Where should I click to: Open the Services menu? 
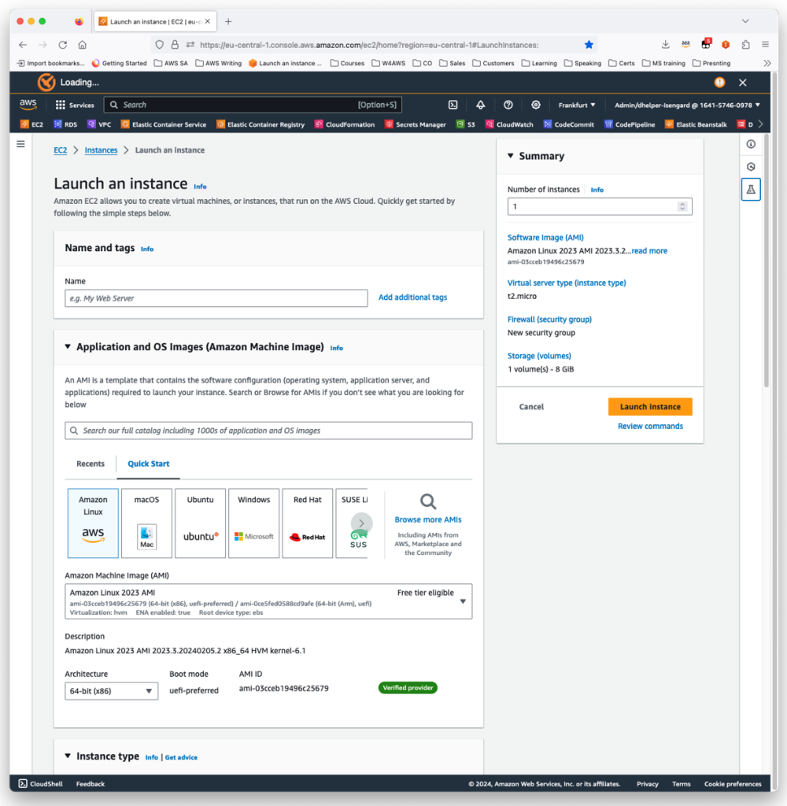(x=74, y=103)
